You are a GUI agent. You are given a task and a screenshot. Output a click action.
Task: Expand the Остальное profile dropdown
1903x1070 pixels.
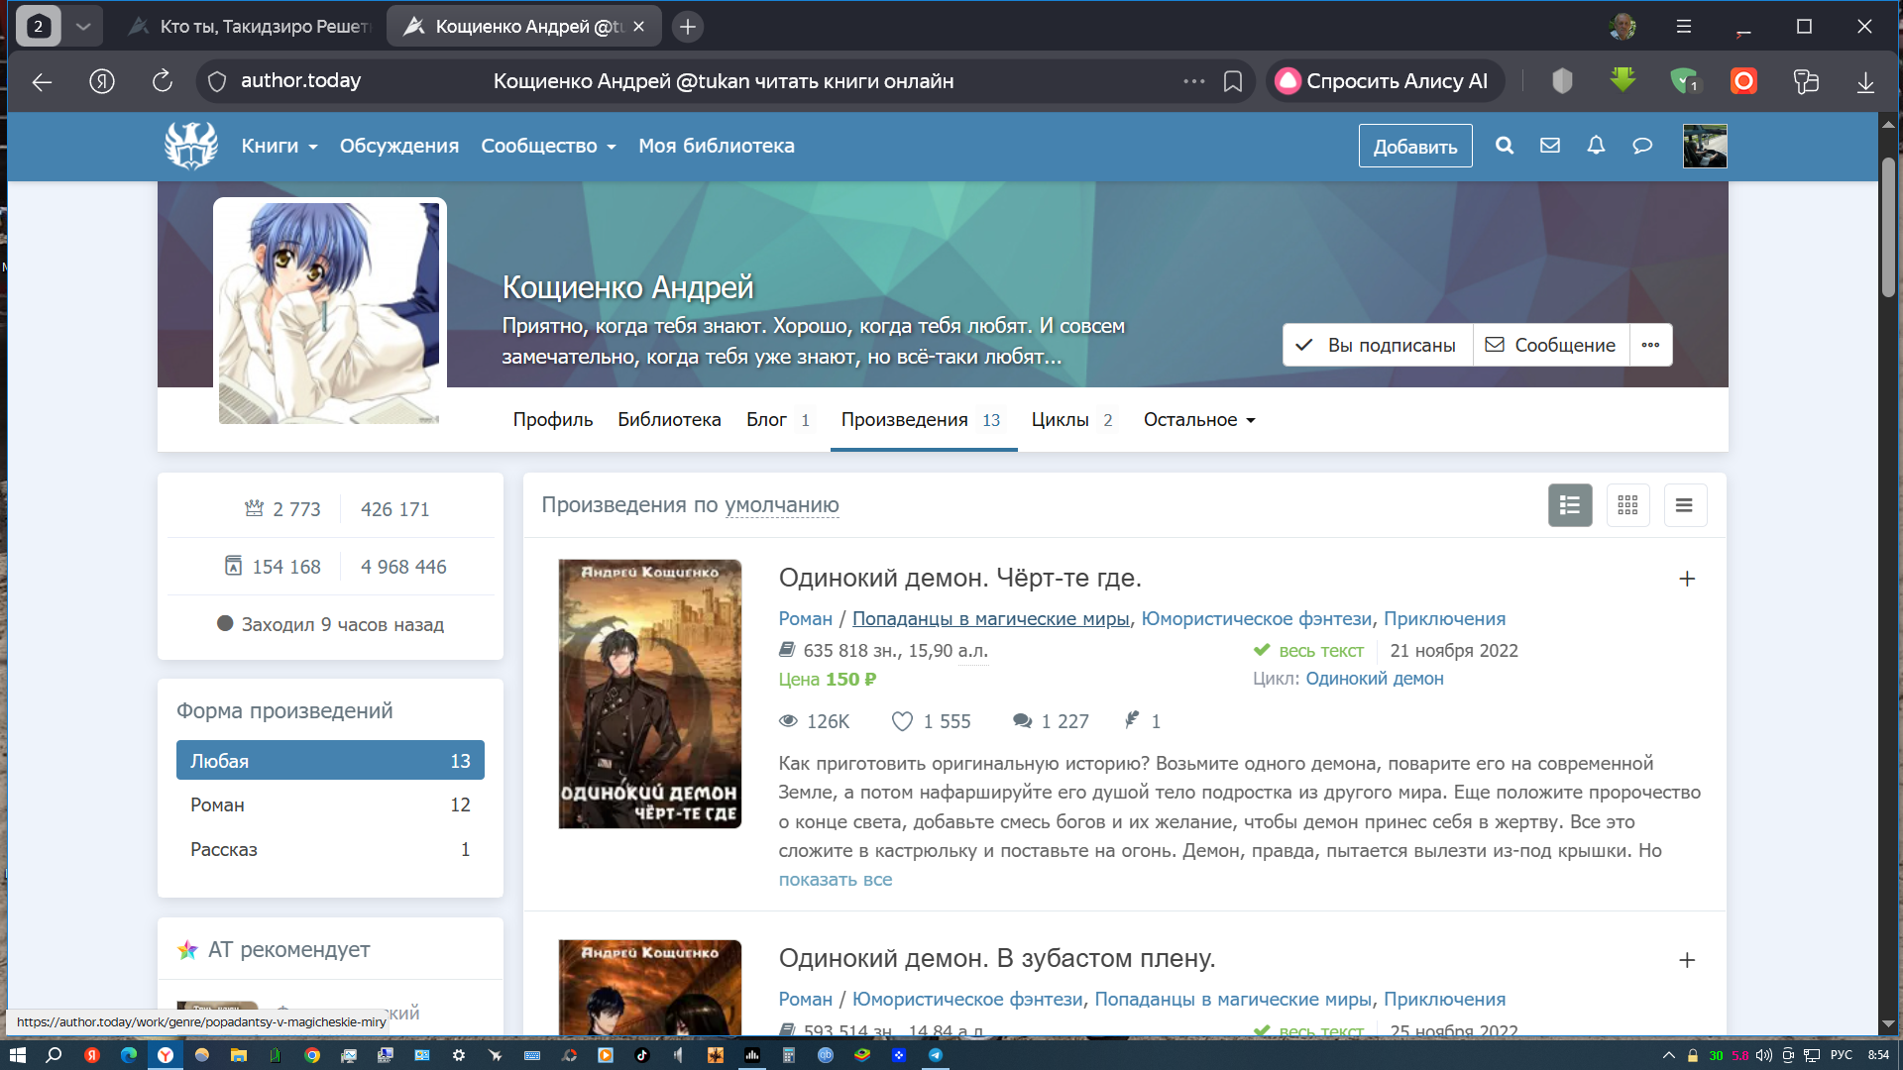[1199, 420]
